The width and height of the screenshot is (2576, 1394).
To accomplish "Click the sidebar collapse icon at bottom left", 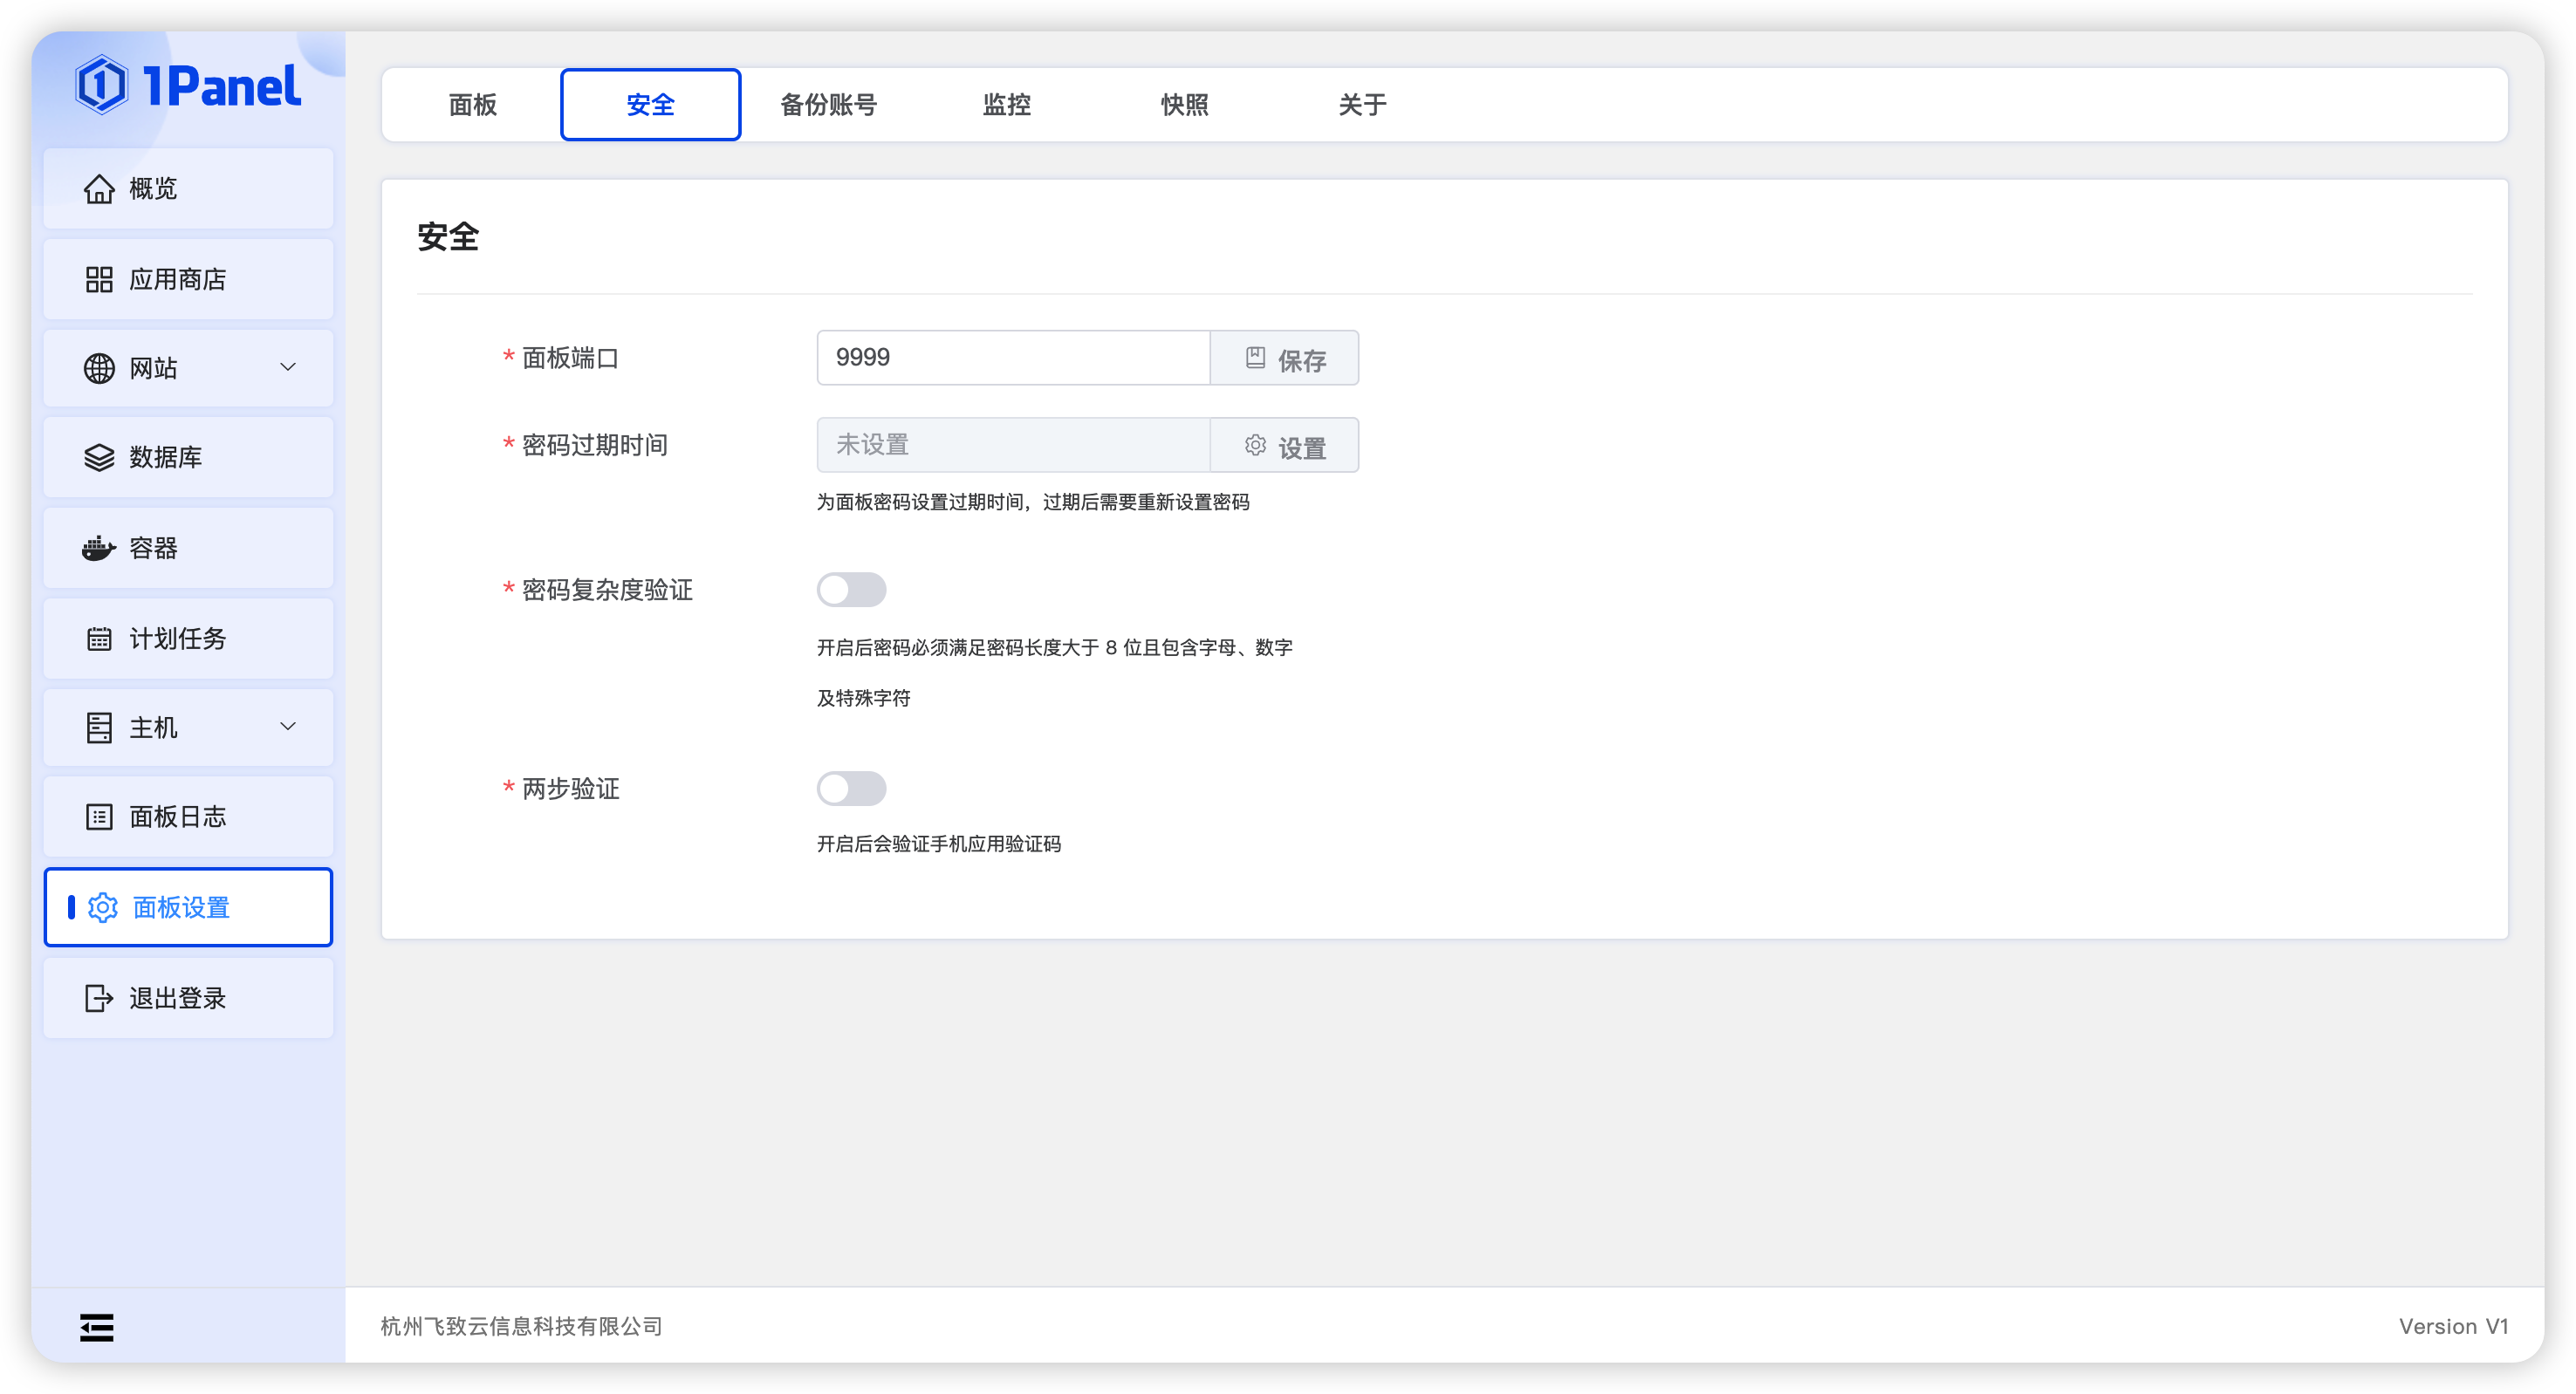I will point(96,1326).
